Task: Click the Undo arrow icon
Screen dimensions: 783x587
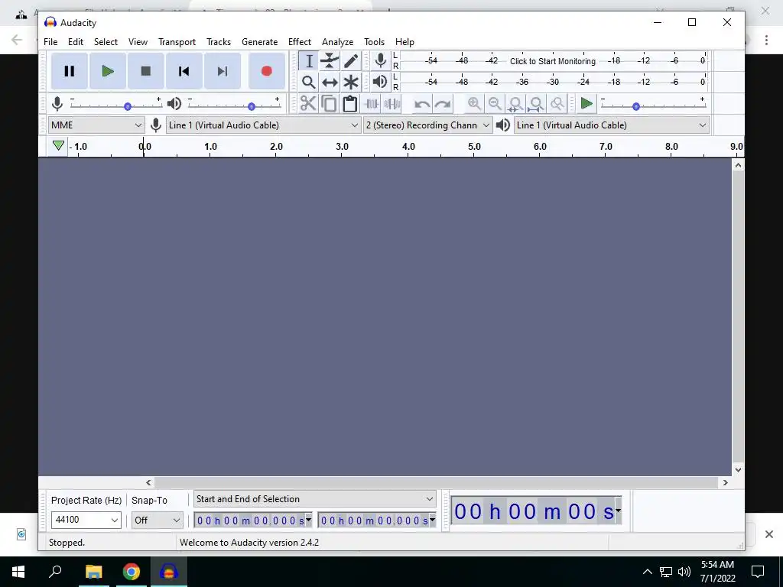Action: pyautogui.click(x=422, y=104)
